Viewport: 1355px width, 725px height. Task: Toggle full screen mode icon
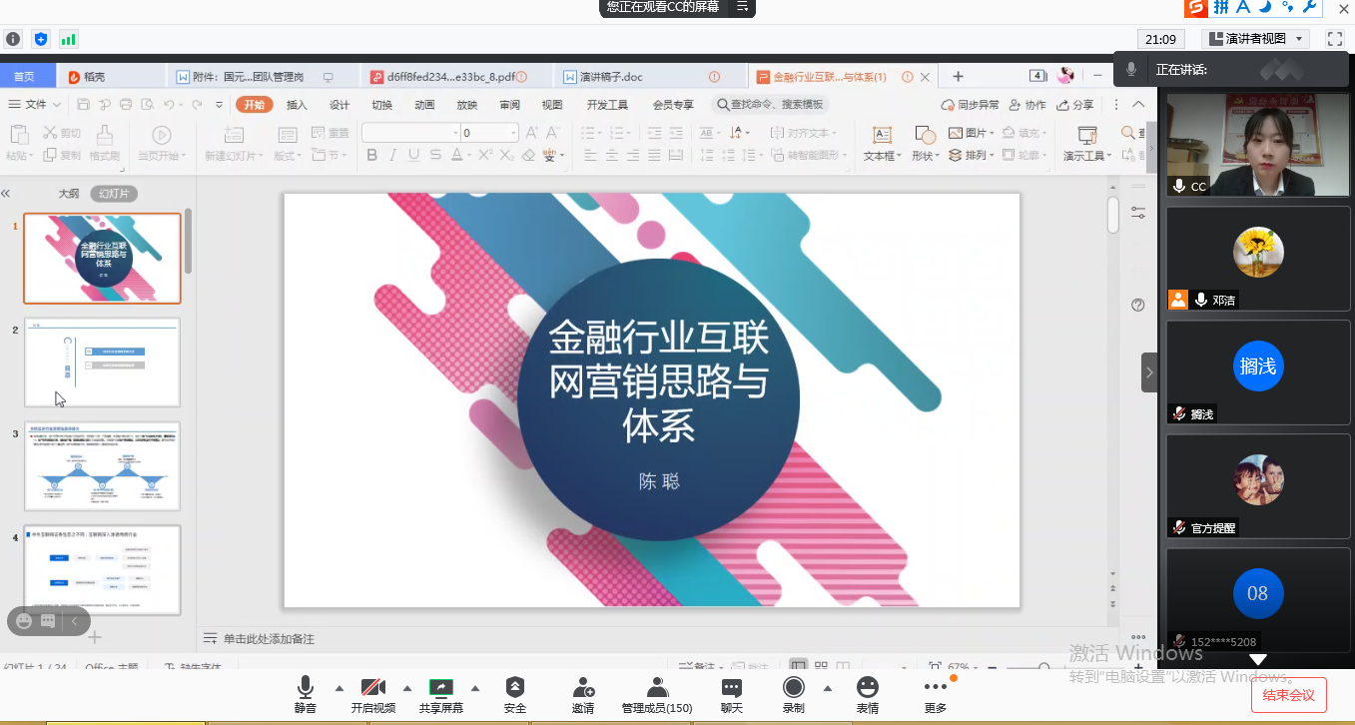coord(1334,39)
